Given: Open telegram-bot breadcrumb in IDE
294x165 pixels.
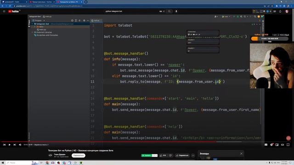Looking at the screenshot, I should coord(35,16).
